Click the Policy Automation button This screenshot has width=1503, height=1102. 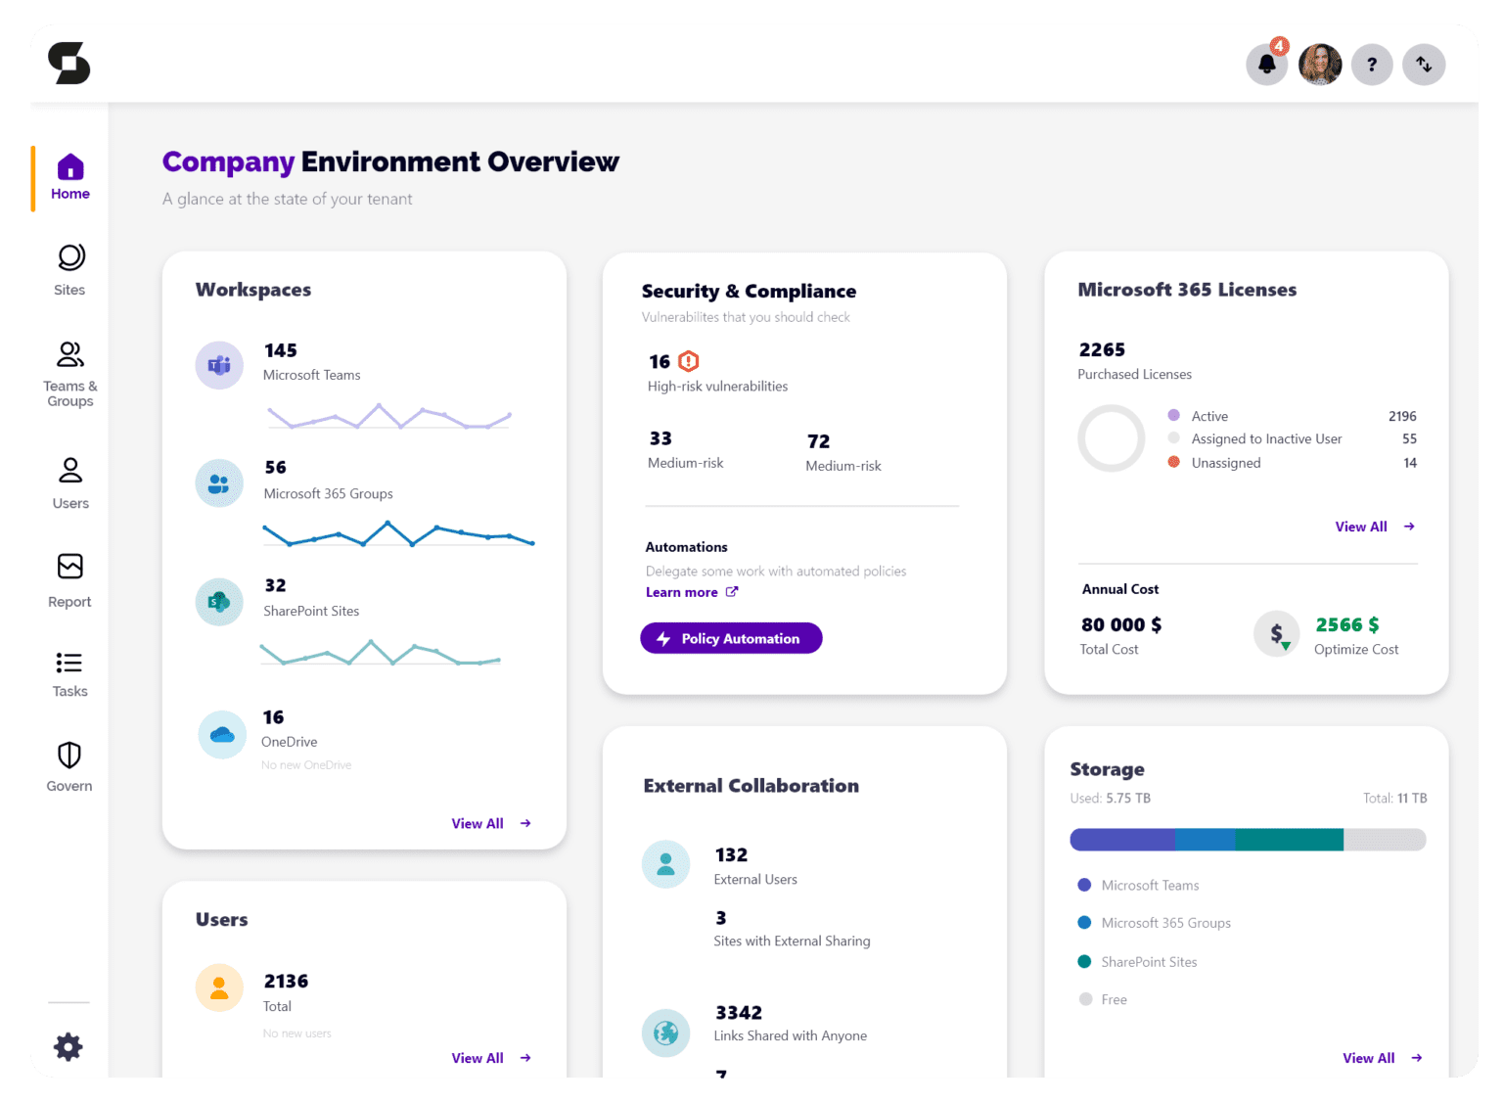point(731,638)
